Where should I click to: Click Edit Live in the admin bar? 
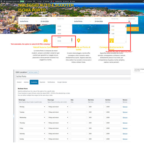pyautogui.click(x=66, y=1)
